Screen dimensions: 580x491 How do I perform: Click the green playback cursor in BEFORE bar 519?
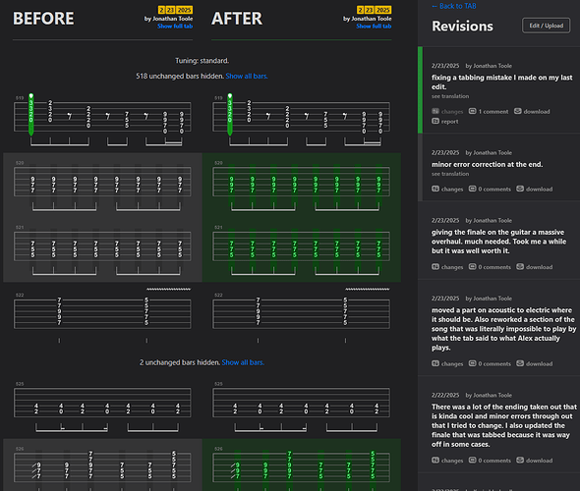31,115
